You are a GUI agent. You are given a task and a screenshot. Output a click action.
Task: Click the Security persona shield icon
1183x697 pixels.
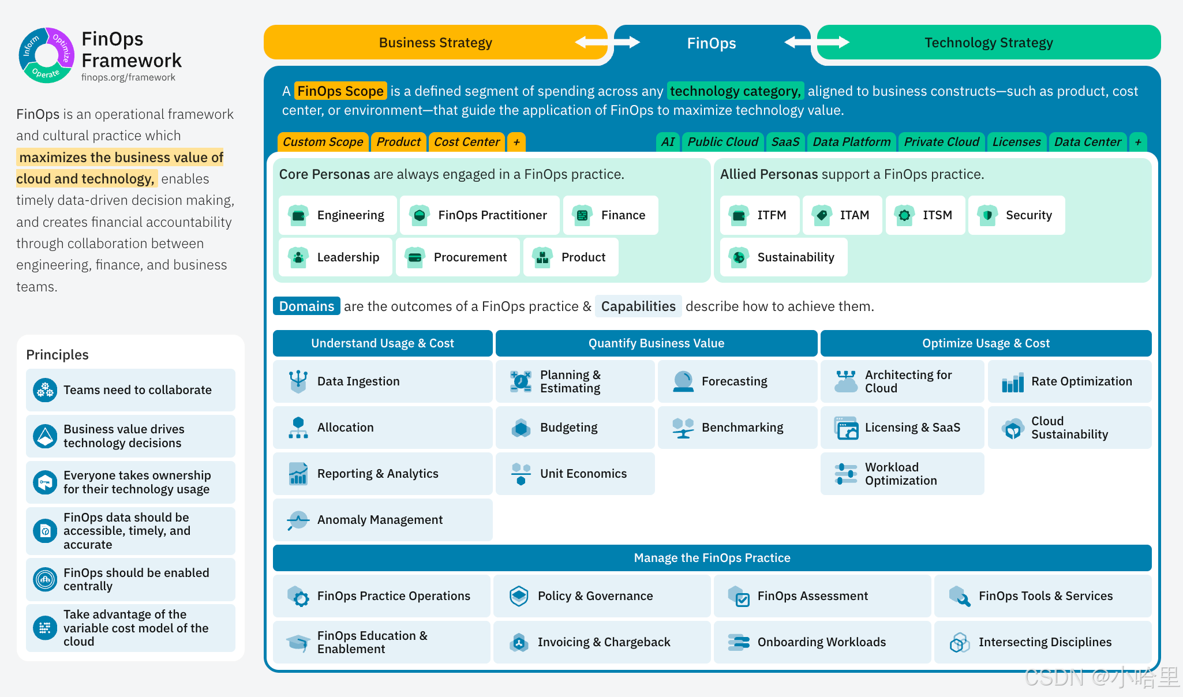987,215
